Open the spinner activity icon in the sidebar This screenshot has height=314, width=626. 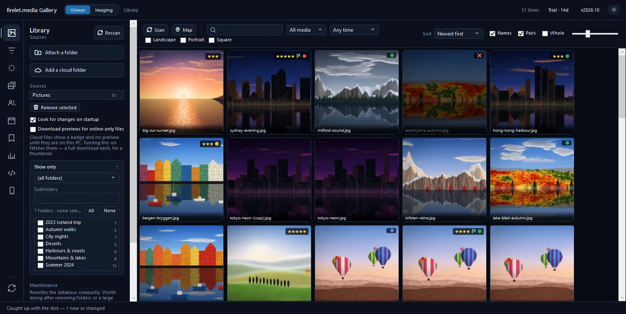tap(12, 68)
